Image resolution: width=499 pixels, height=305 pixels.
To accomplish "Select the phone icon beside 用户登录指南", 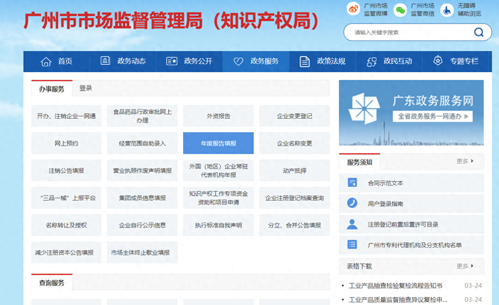I will (352, 203).
